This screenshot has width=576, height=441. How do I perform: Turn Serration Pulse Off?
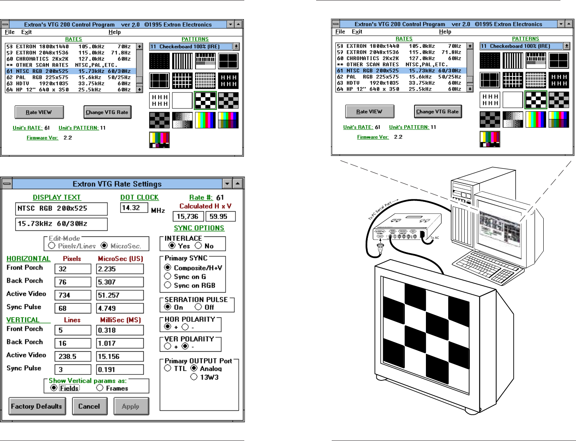coord(198,307)
